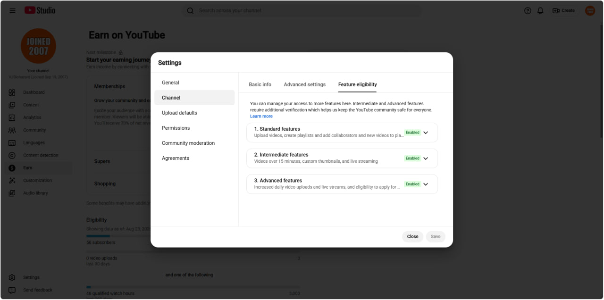
Task: Click the 'Earn on YouTube' page title
Action: point(127,35)
